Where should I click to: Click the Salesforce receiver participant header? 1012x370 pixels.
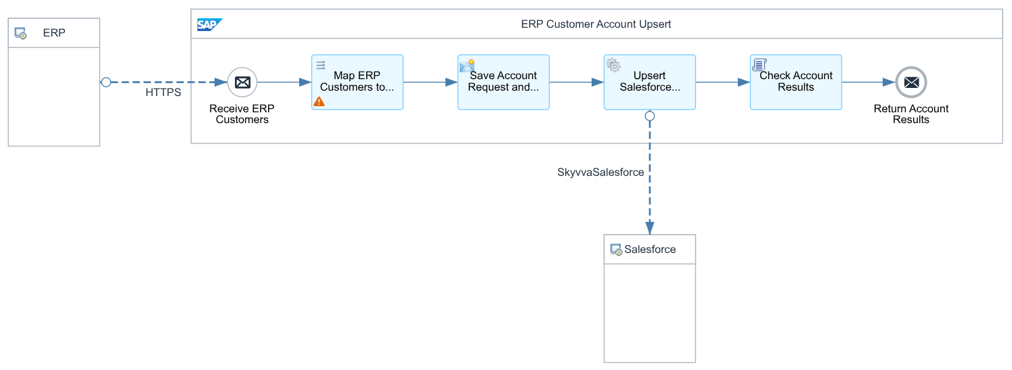[x=650, y=250]
